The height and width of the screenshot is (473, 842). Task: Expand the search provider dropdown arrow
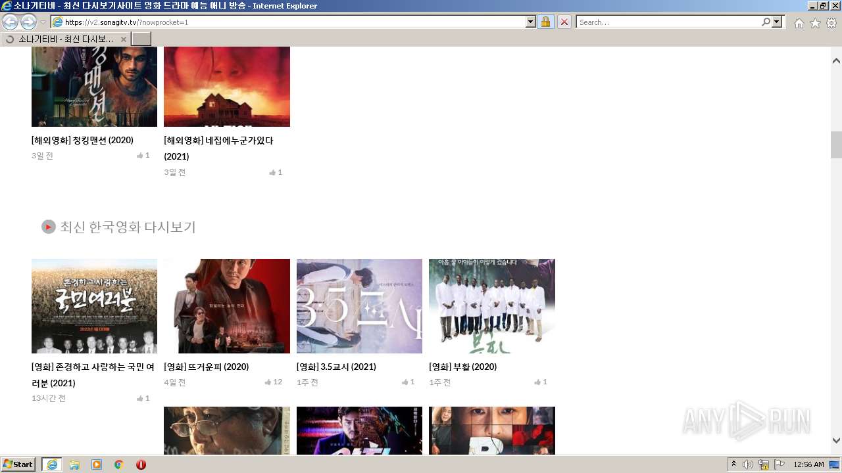pyautogui.click(x=778, y=22)
